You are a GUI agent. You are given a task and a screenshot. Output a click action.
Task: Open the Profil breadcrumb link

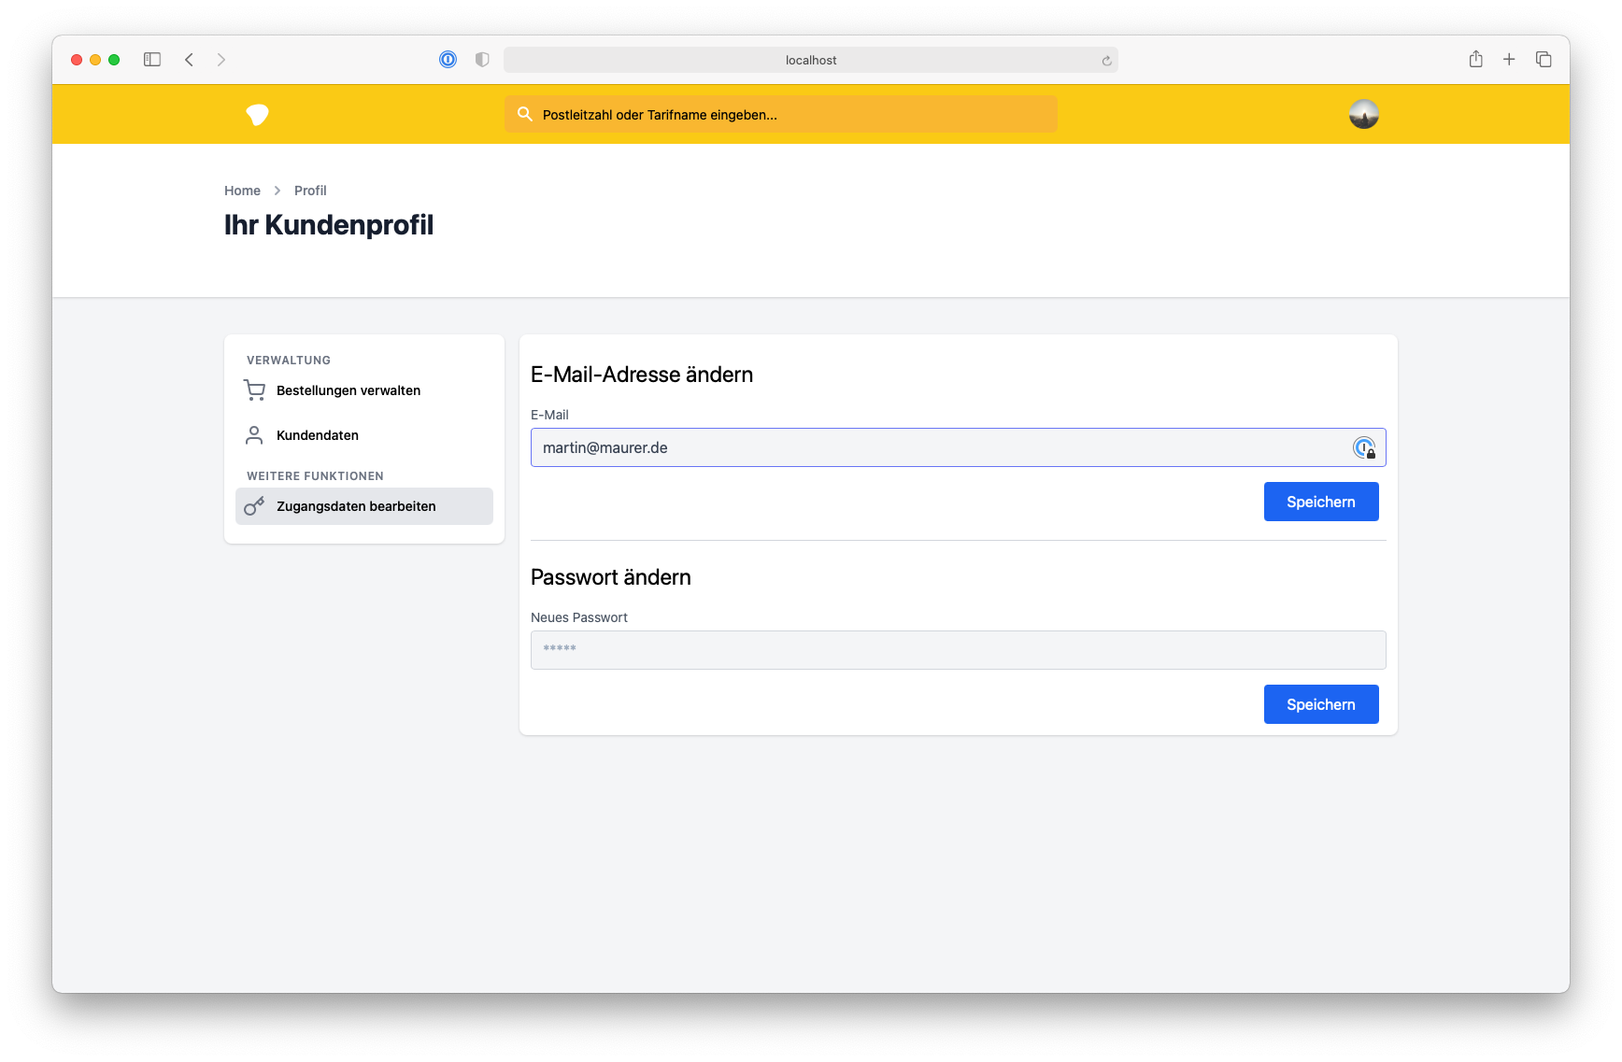(x=310, y=191)
